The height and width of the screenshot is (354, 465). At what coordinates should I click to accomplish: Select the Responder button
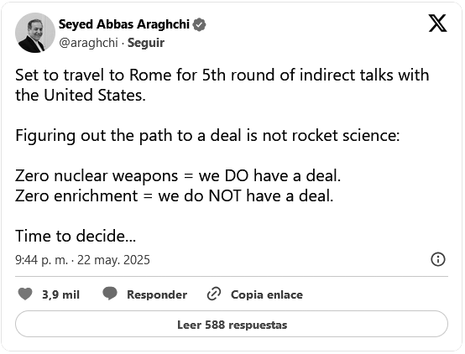click(x=157, y=294)
